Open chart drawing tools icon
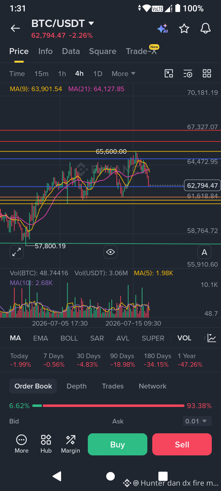221x491 pixels. [169, 74]
